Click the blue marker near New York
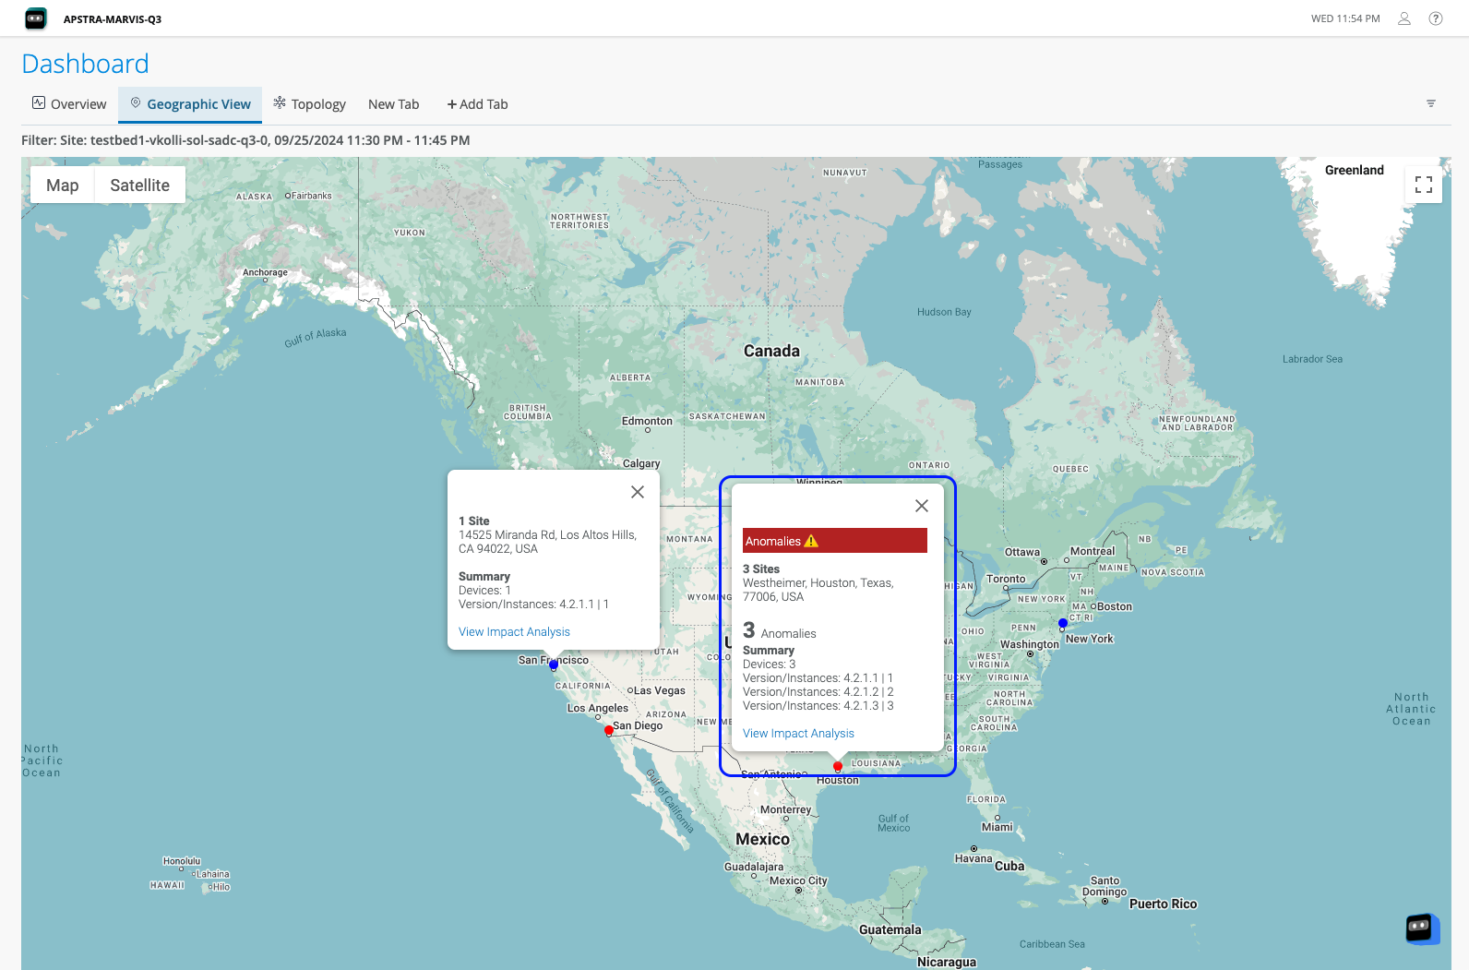 click(x=1063, y=624)
